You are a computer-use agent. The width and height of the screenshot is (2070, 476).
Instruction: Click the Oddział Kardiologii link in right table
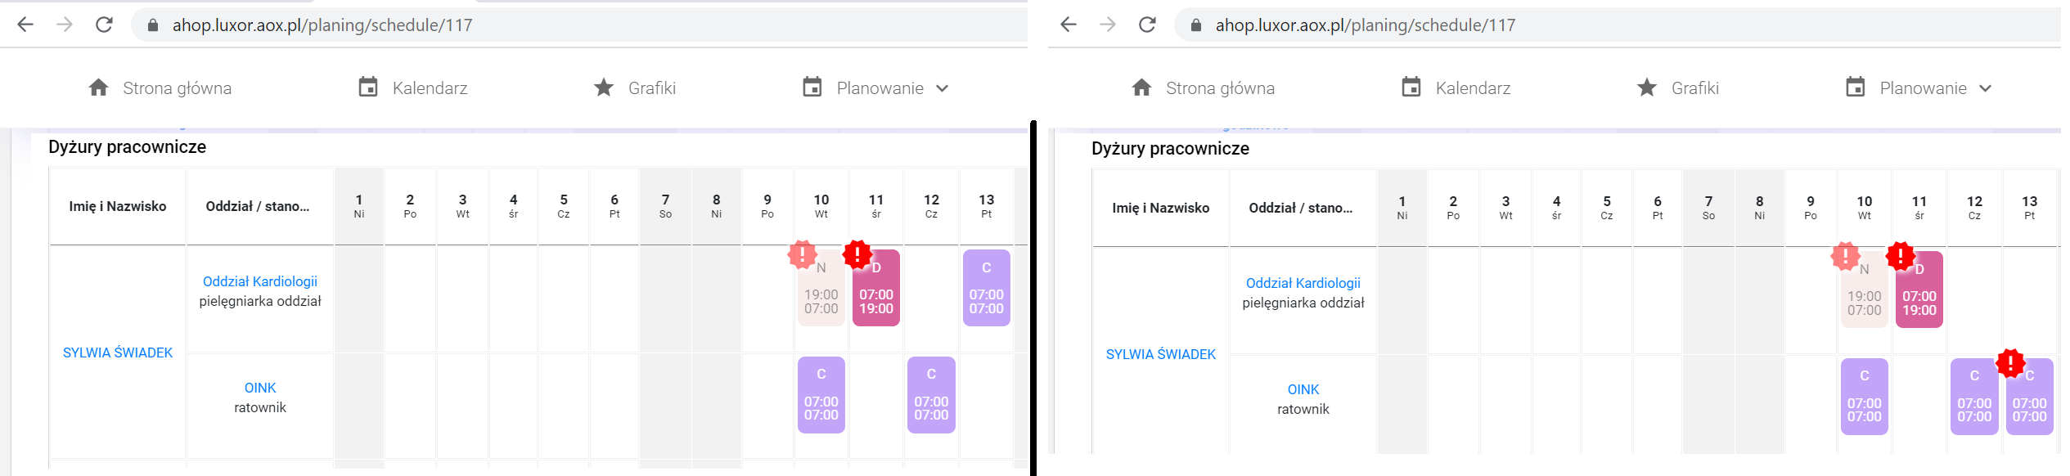click(1303, 283)
